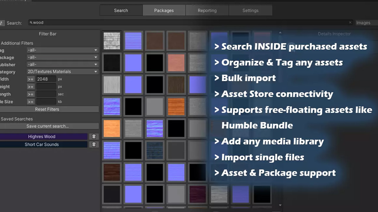Screen dimensions: 378x212
Task: Toggle the File Size comparison operator button
Action: tap(31, 102)
